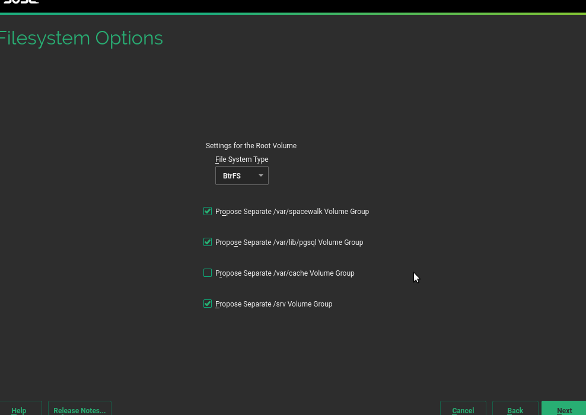This screenshot has height=415, width=586.
Task: Click the Filesystem Options heading
Action: pyautogui.click(x=81, y=38)
